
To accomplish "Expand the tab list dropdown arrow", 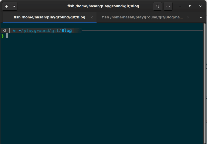I will [201, 17].
